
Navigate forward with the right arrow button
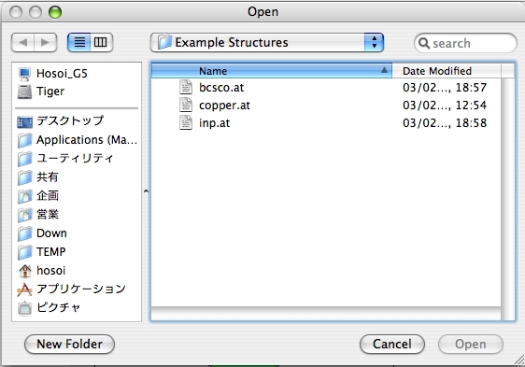point(45,43)
